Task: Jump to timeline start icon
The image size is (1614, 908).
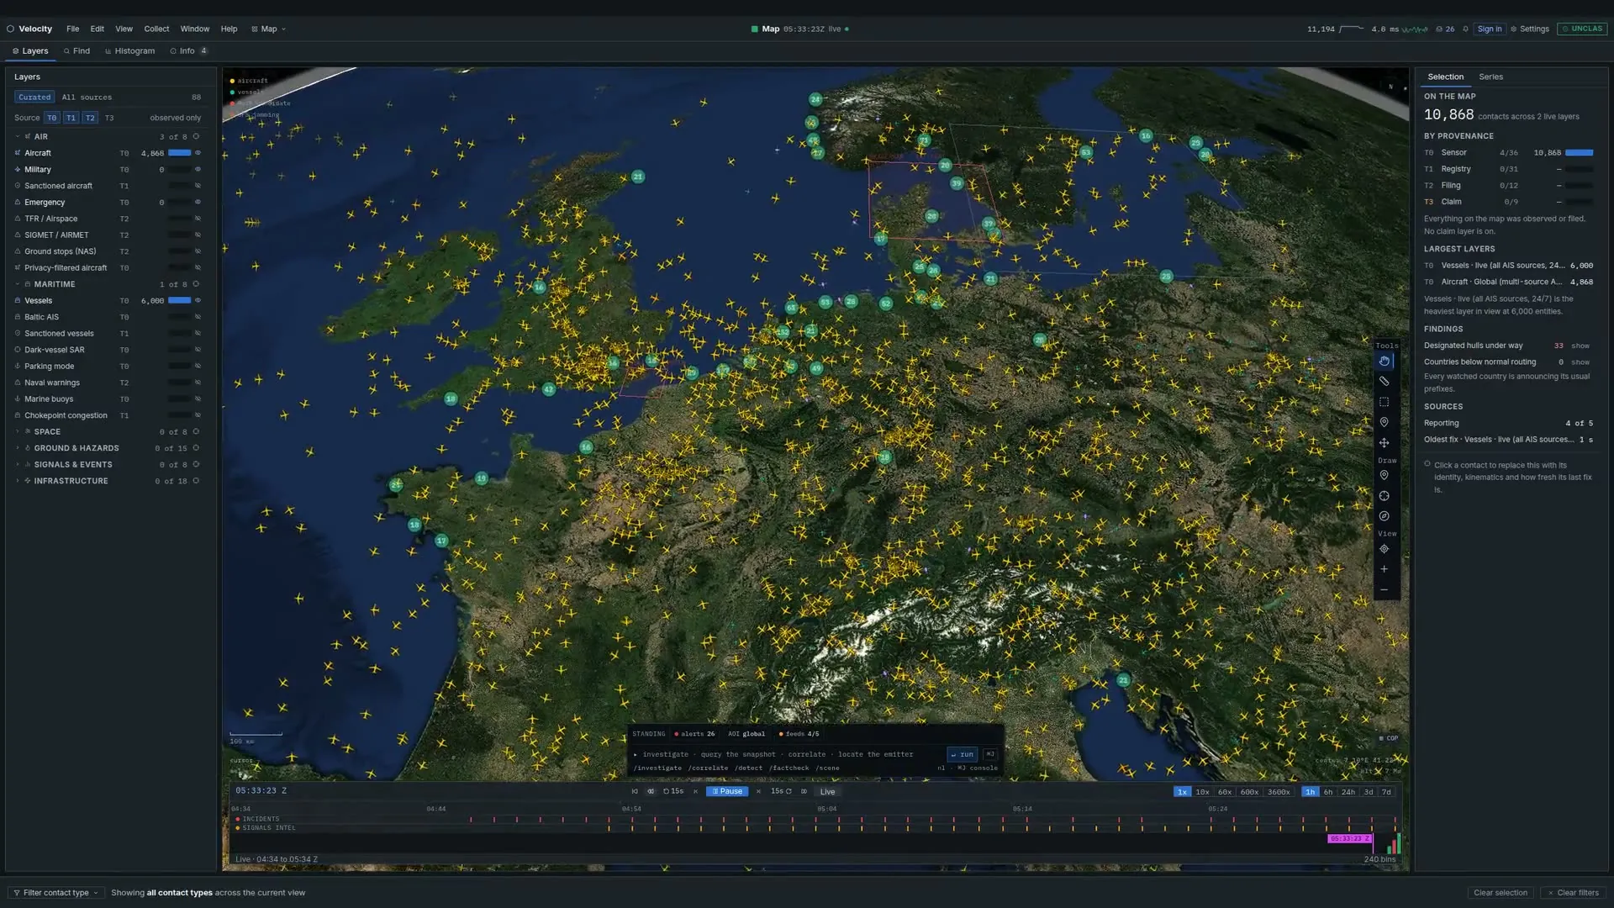Action: tap(635, 791)
